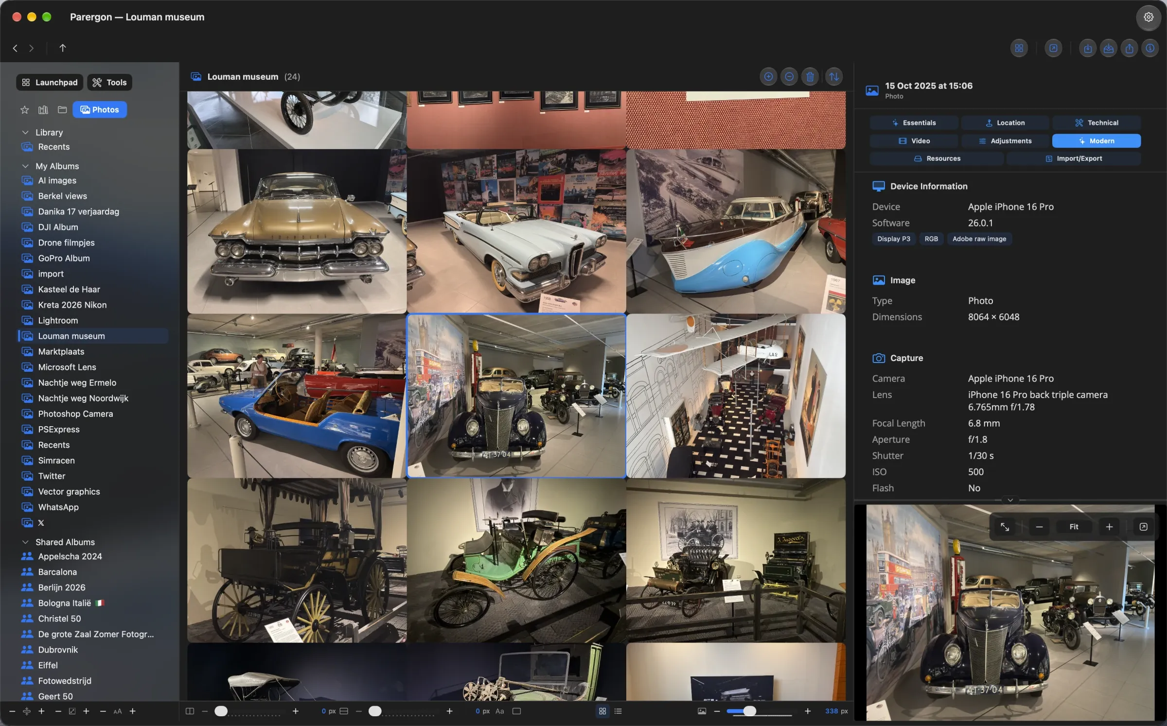Click the chevron below the info panel

click(1010, 500)
